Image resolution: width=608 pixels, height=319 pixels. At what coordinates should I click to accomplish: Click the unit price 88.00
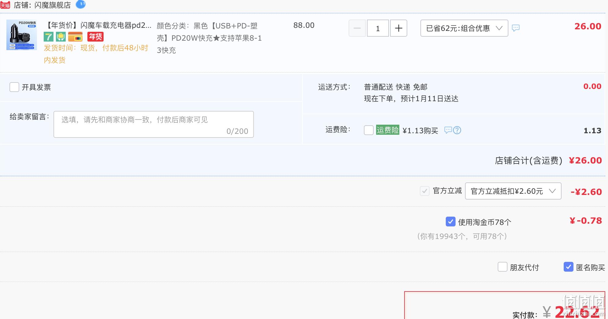(304, 25)
